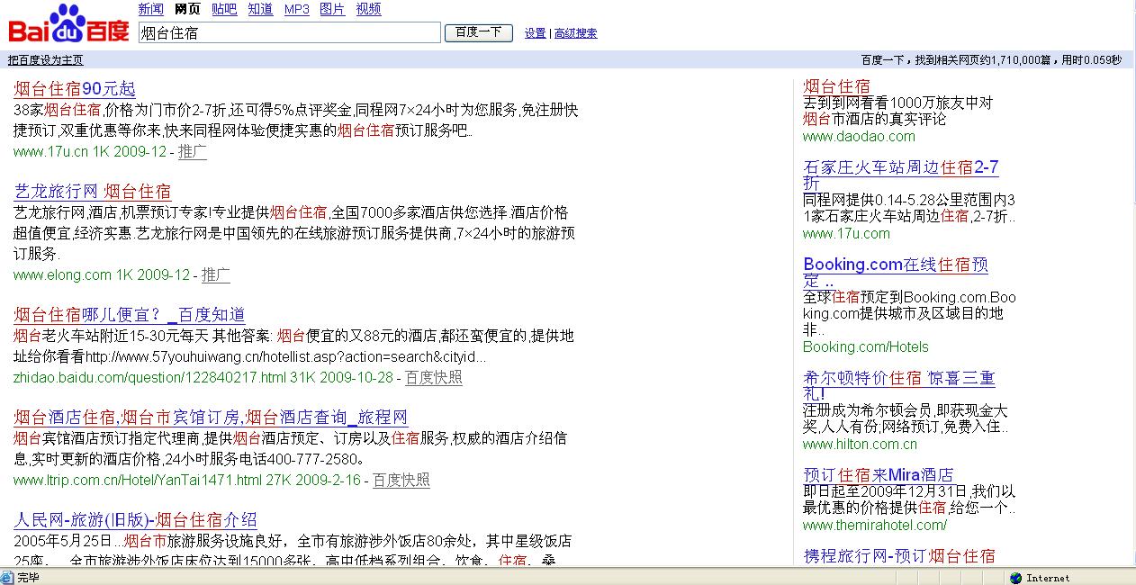Visit the www.hilton.com.cn link

860,443
